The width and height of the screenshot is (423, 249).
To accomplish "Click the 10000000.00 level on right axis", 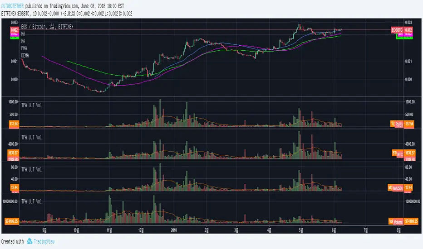I will click(413, 201).
